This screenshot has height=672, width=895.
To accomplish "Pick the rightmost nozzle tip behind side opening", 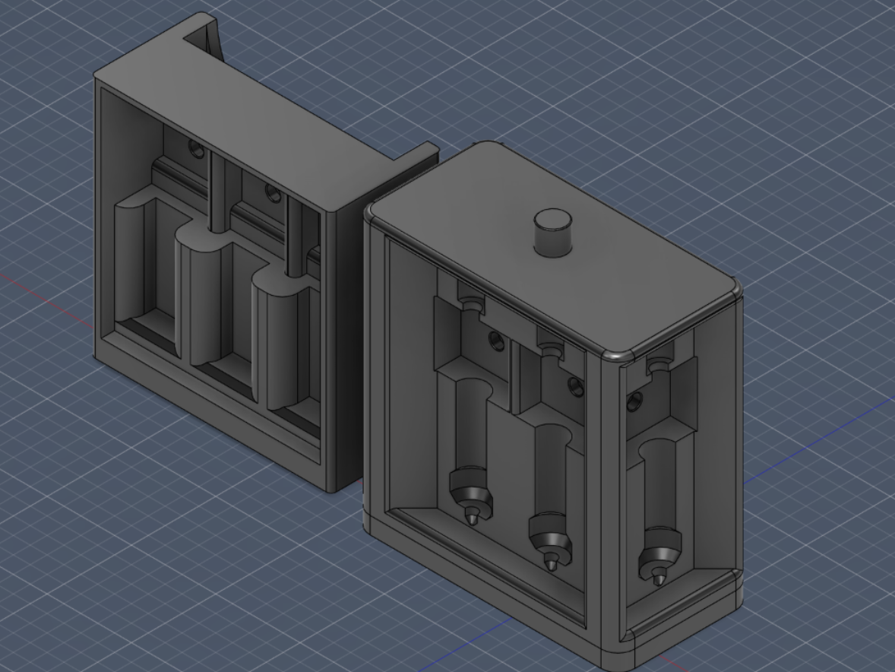I will (658, 577).
